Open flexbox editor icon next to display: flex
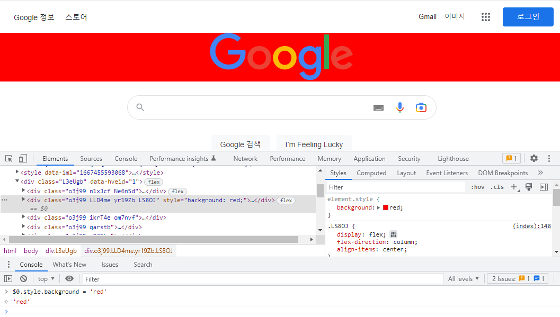The image size is (560, 317). point(394,234)
